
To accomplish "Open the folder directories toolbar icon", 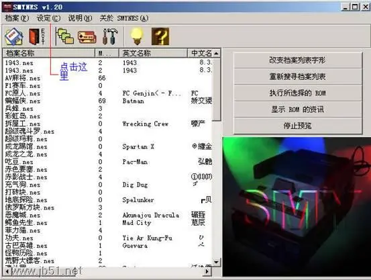I will tap(64, 36).
